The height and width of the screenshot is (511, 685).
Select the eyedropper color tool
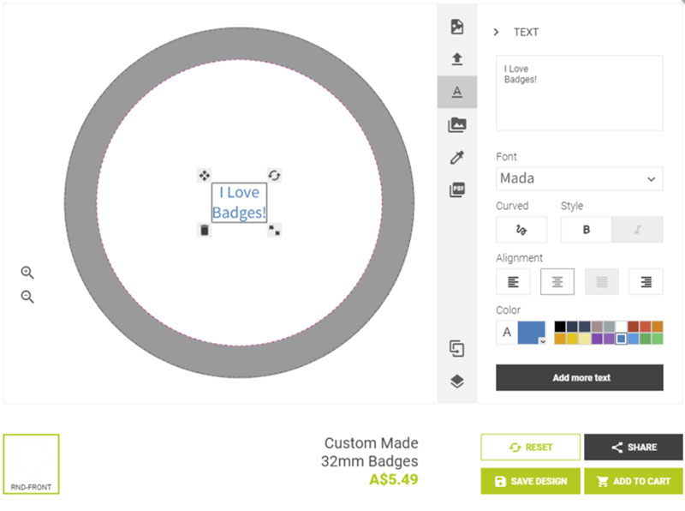pos(457,158)
